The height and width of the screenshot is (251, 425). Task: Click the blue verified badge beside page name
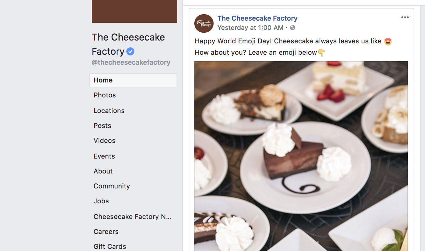tap(130, 52)
